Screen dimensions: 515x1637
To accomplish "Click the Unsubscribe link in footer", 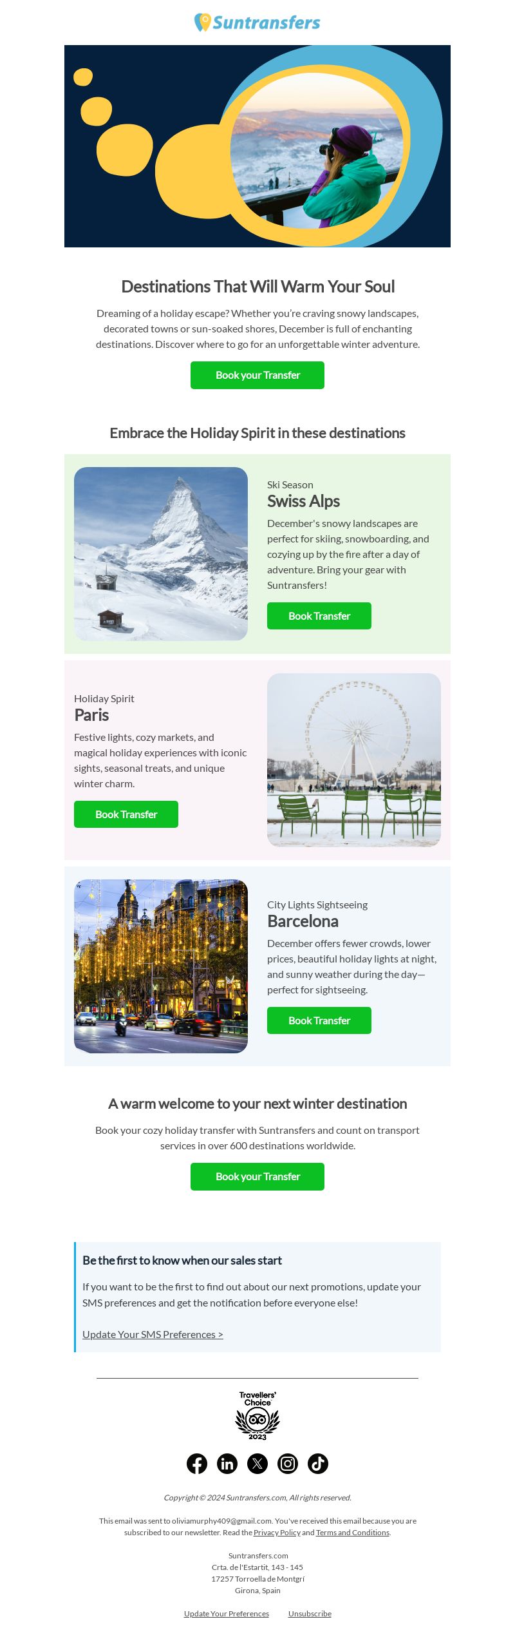I will click(310, 1614).
